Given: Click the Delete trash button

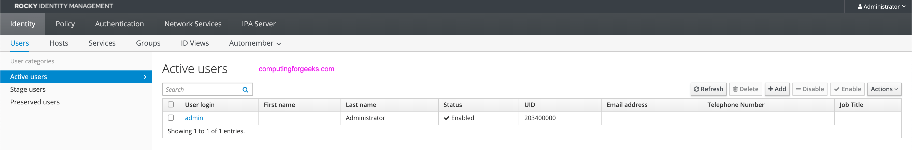Looking at the screenshot, I should (746, 89).
